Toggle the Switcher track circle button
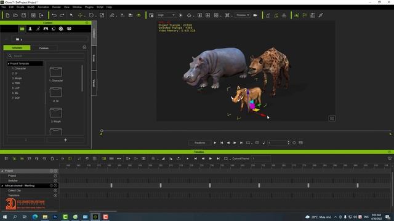Screen dimensions: 394x221 (55, 180)
